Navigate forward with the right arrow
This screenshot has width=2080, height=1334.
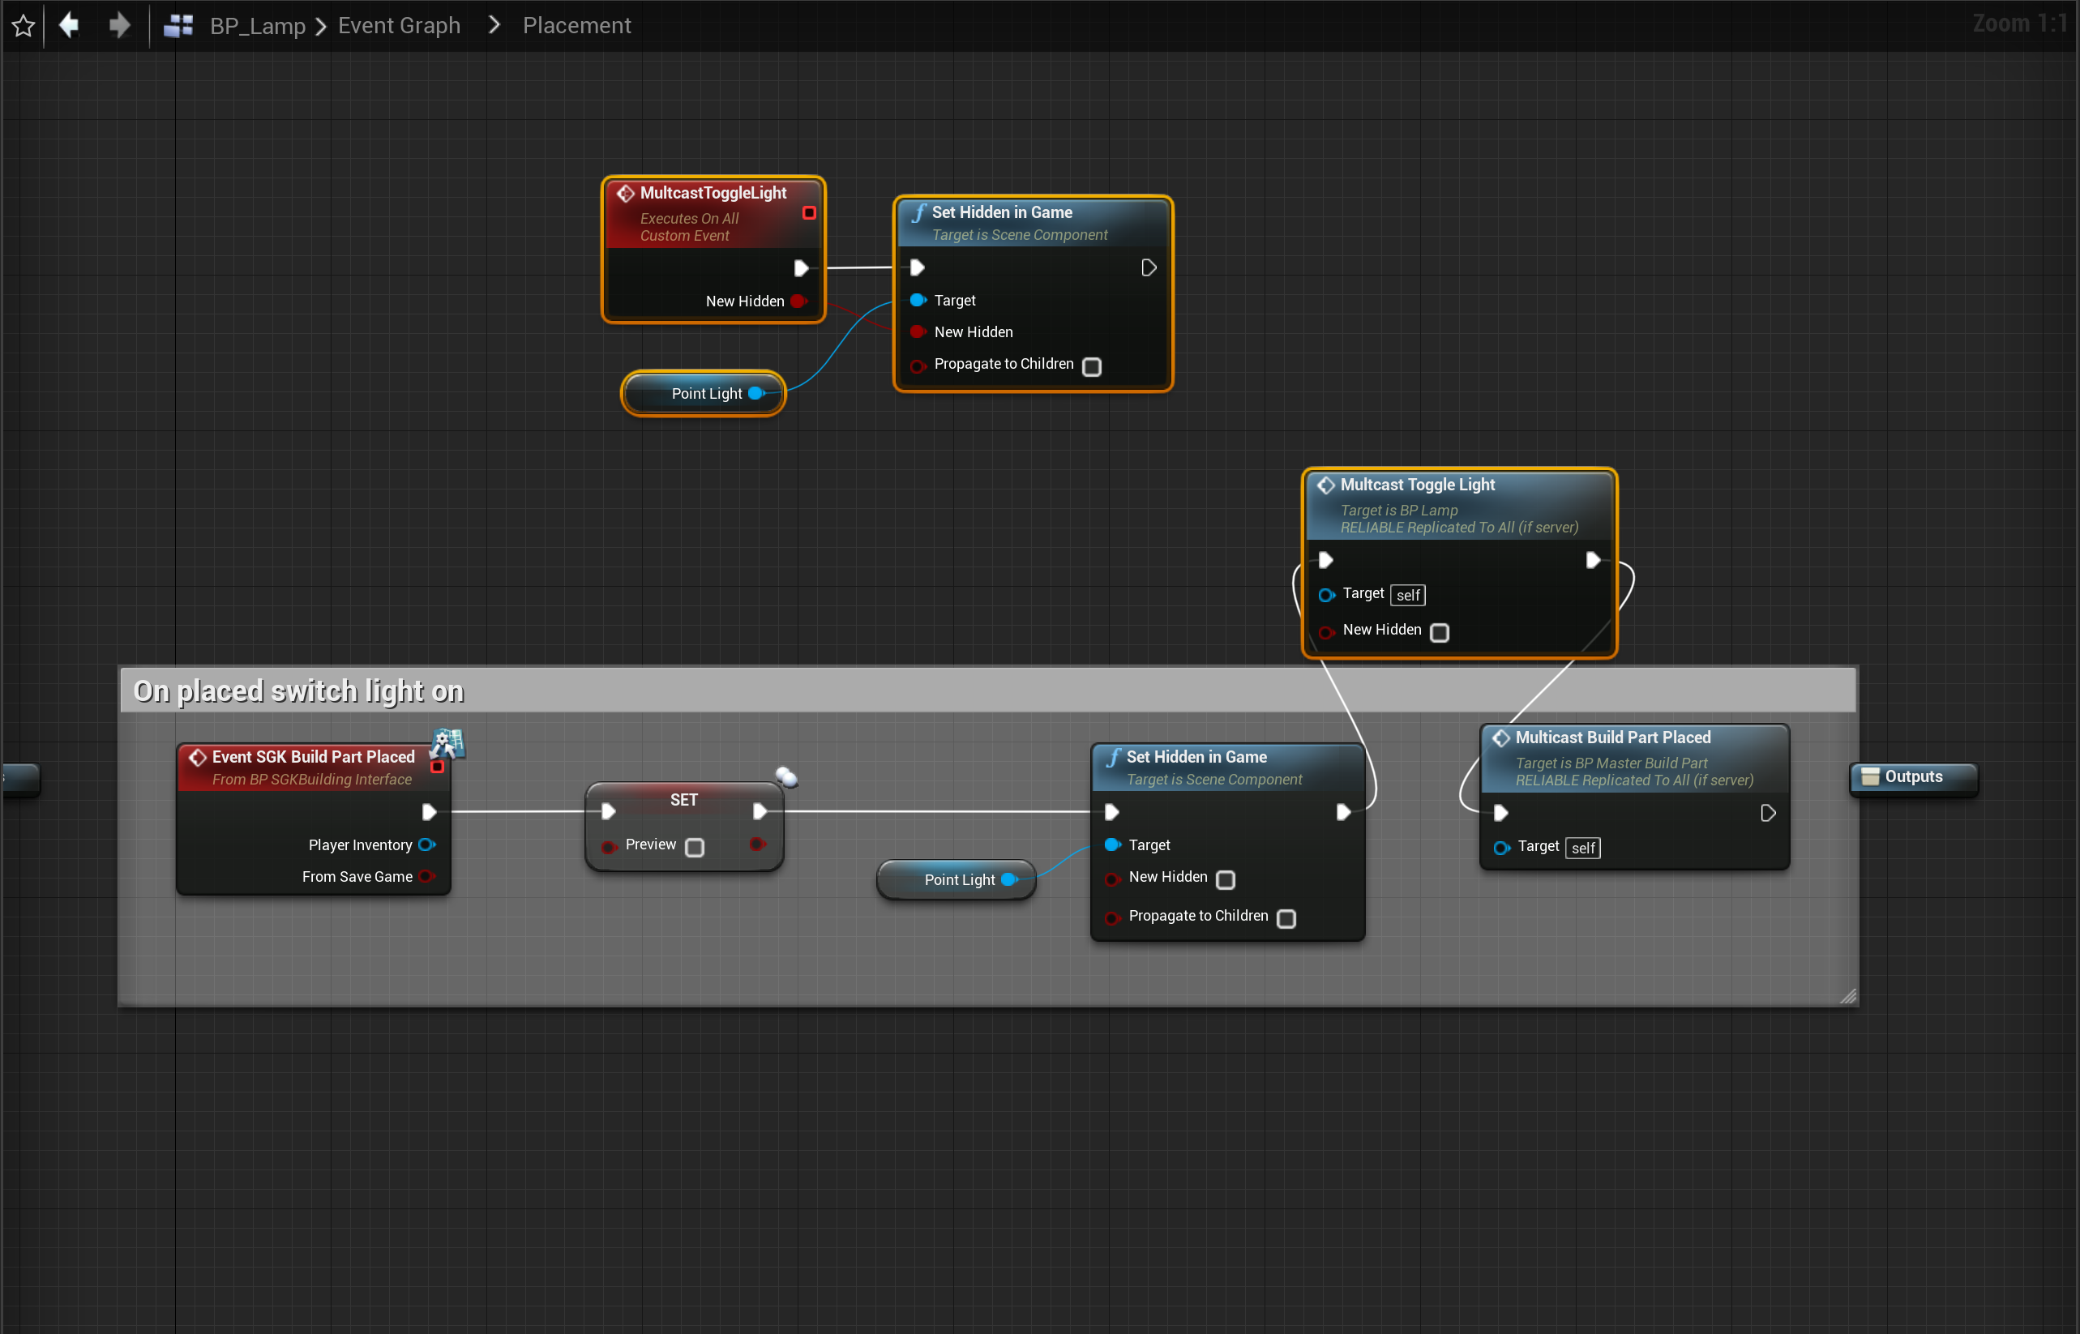[119, 25]
